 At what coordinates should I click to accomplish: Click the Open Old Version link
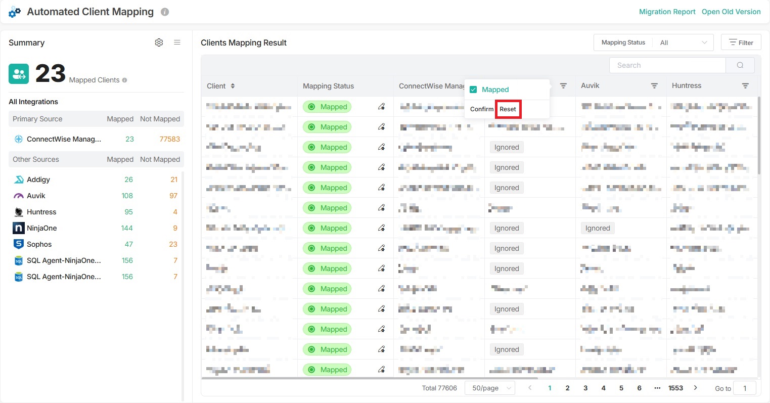pos(731,11)
